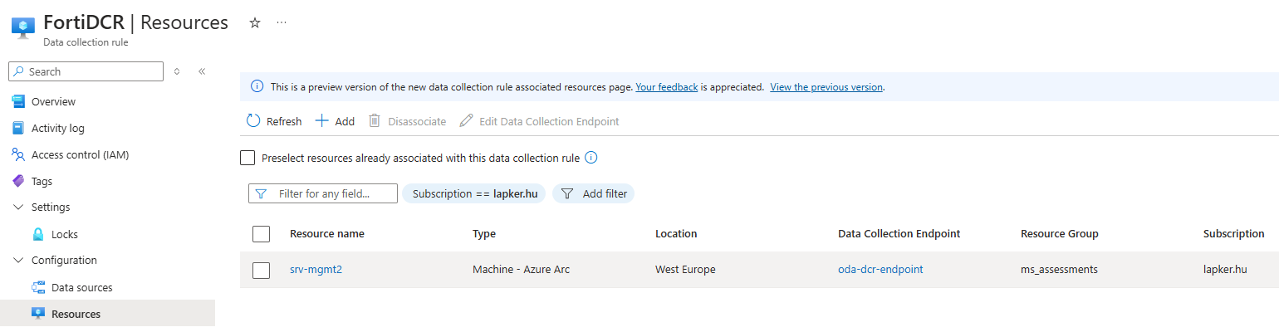The height and width of the screenshot is (332, 1279).
Task: Click the View the previous version link
Action: click(826, 86)
